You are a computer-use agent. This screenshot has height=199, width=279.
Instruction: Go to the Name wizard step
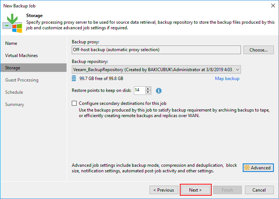tap(11, 43)
